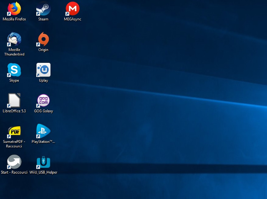Click the "LibreOffice 5.3" label text
Viewport: 267px width, 199px height.
click(x=14, y=111)
